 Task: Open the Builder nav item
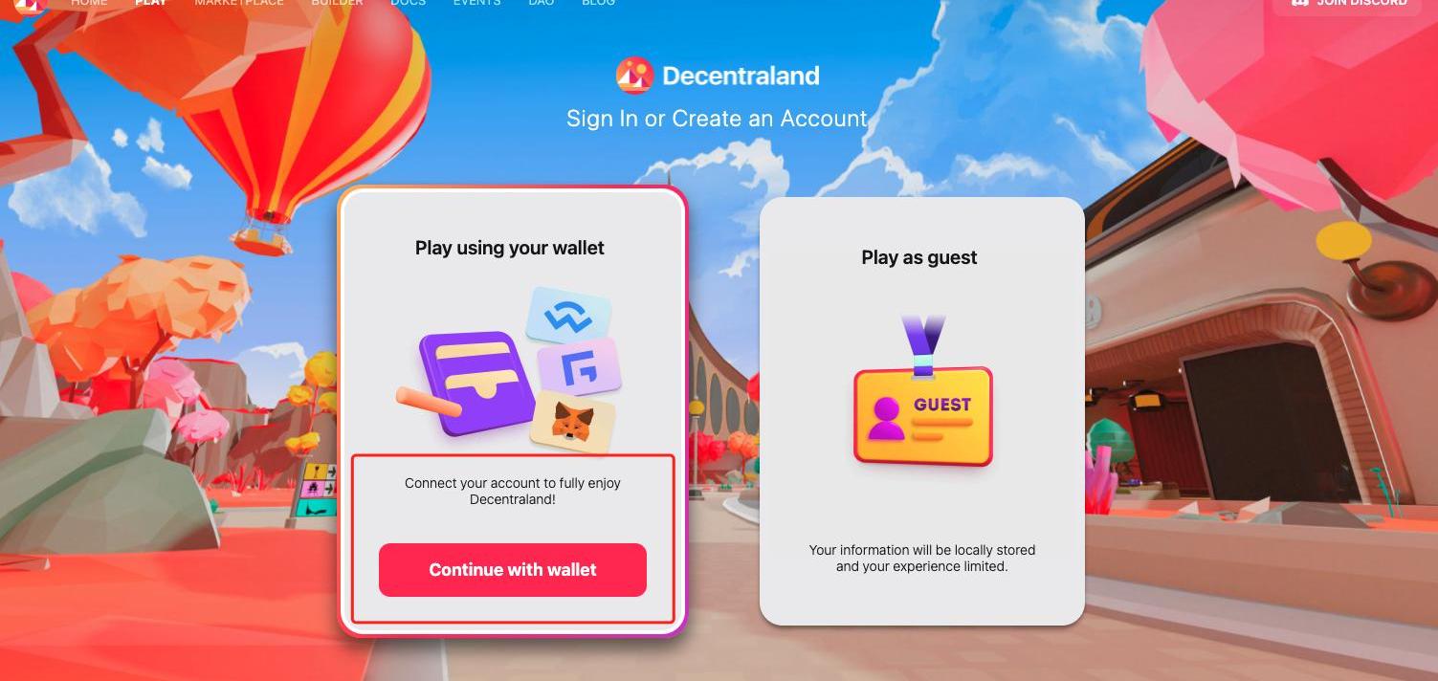tap(337, 3)
